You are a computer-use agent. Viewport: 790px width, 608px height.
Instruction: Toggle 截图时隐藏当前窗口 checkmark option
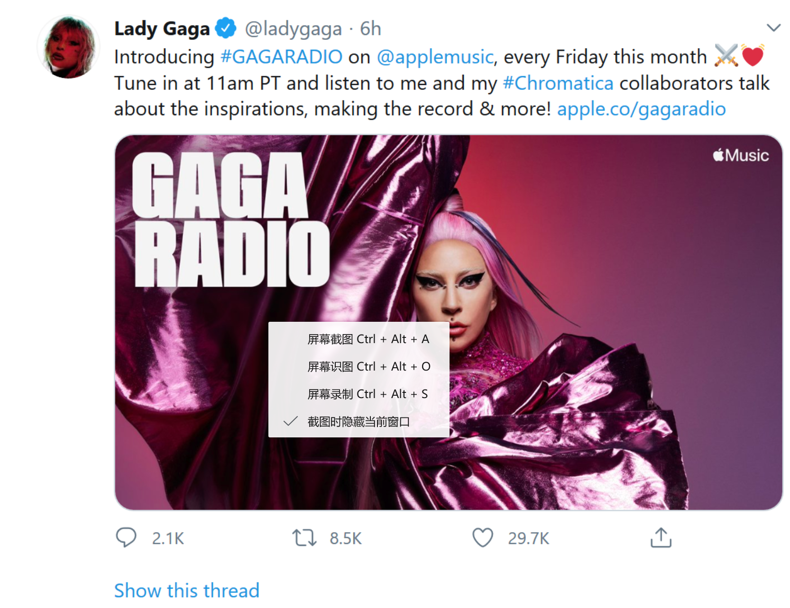click(358, 421)
